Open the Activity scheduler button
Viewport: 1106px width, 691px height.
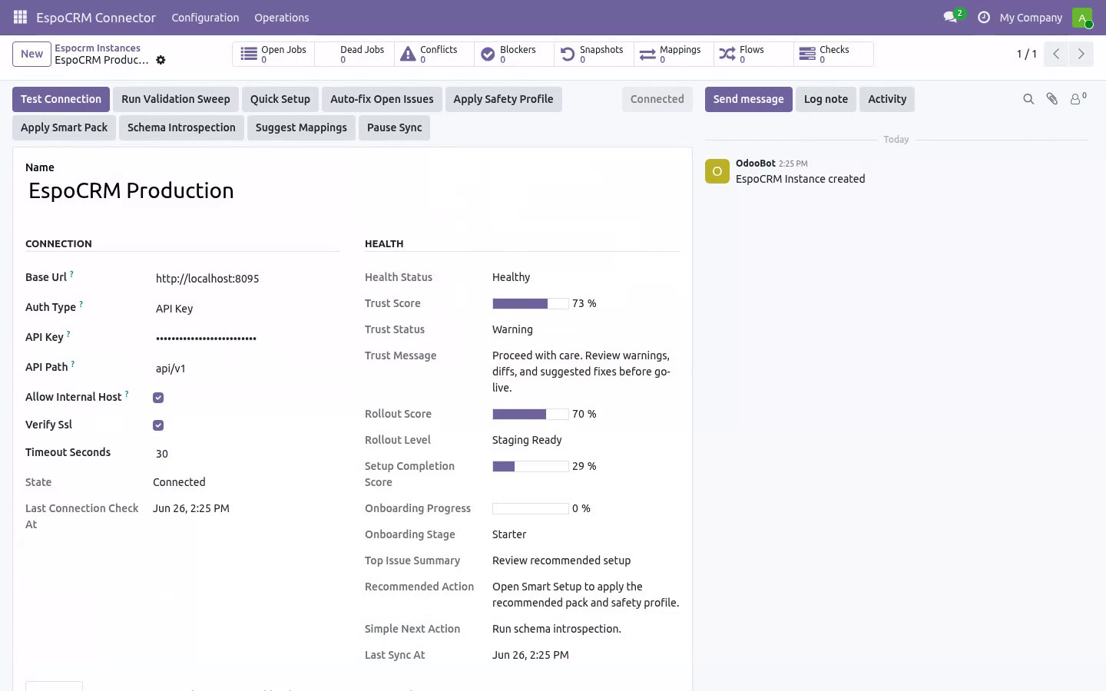[887, 99]
